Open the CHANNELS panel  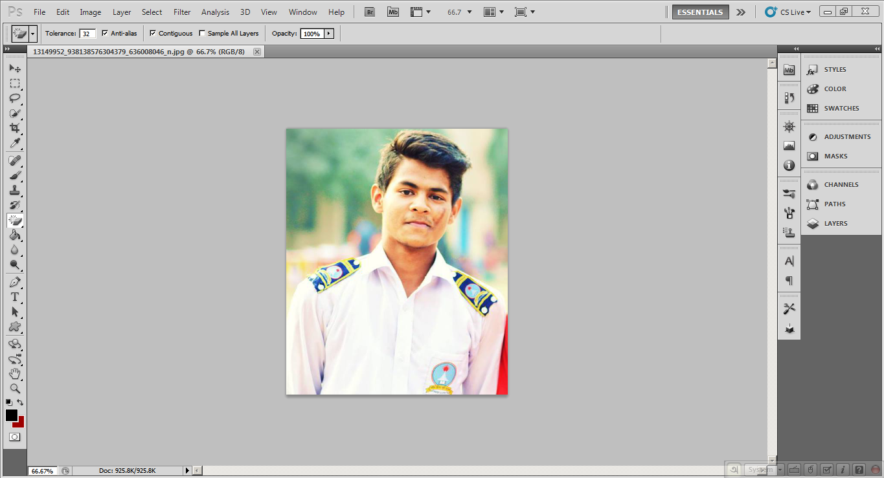[841, 184]
